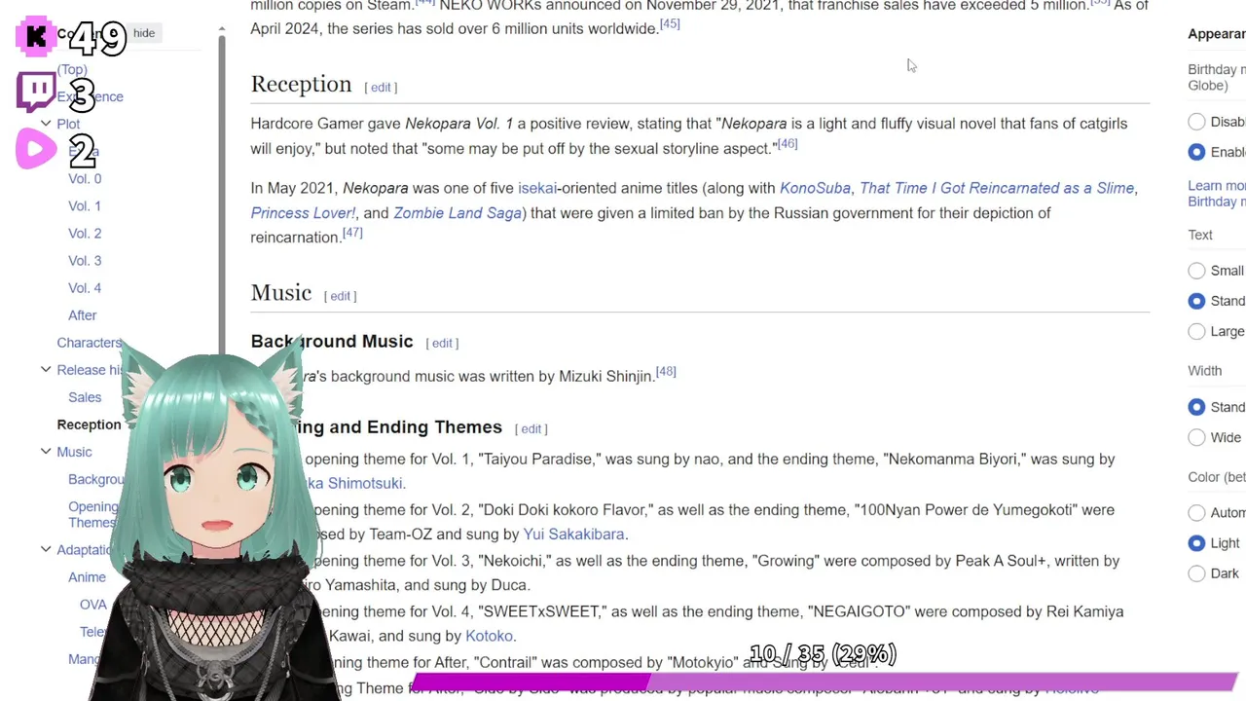Screen dimensions: 1246x701
Task: Select Small text size option
Action: coord(1197,271)
